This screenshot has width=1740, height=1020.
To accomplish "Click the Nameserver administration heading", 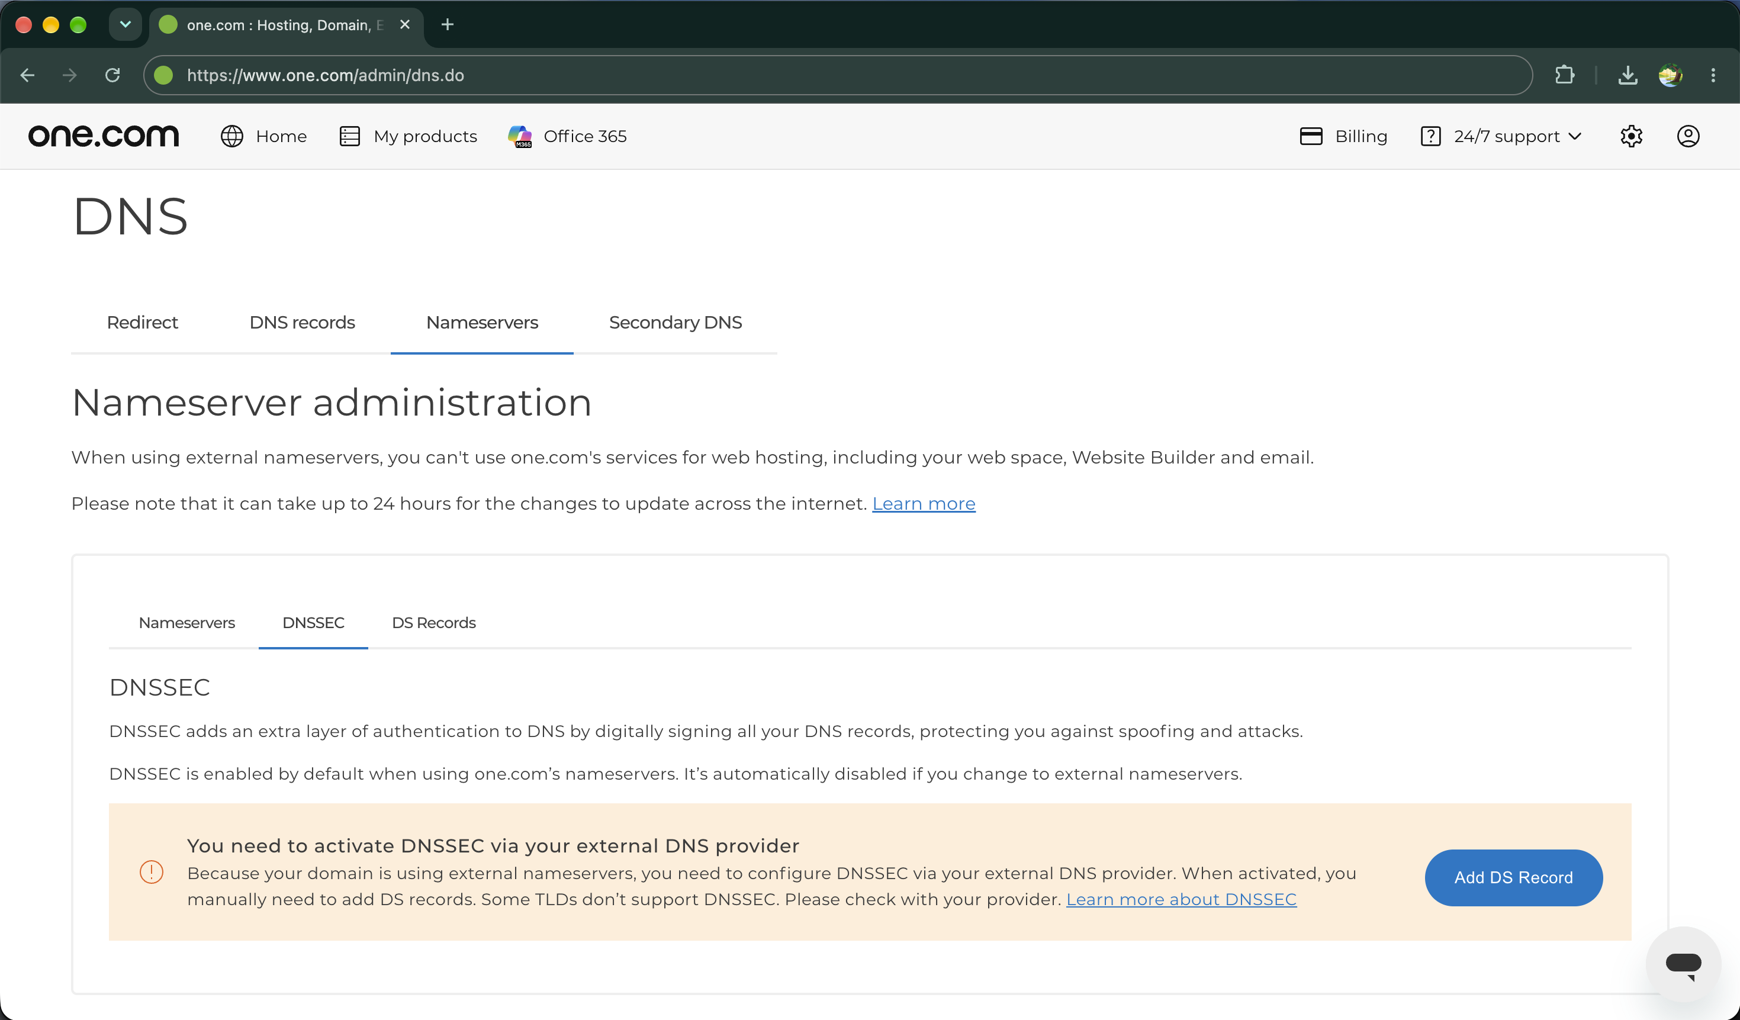I will [x=332, y=403].
